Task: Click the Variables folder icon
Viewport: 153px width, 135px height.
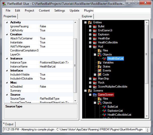Action: click(100, 62)
